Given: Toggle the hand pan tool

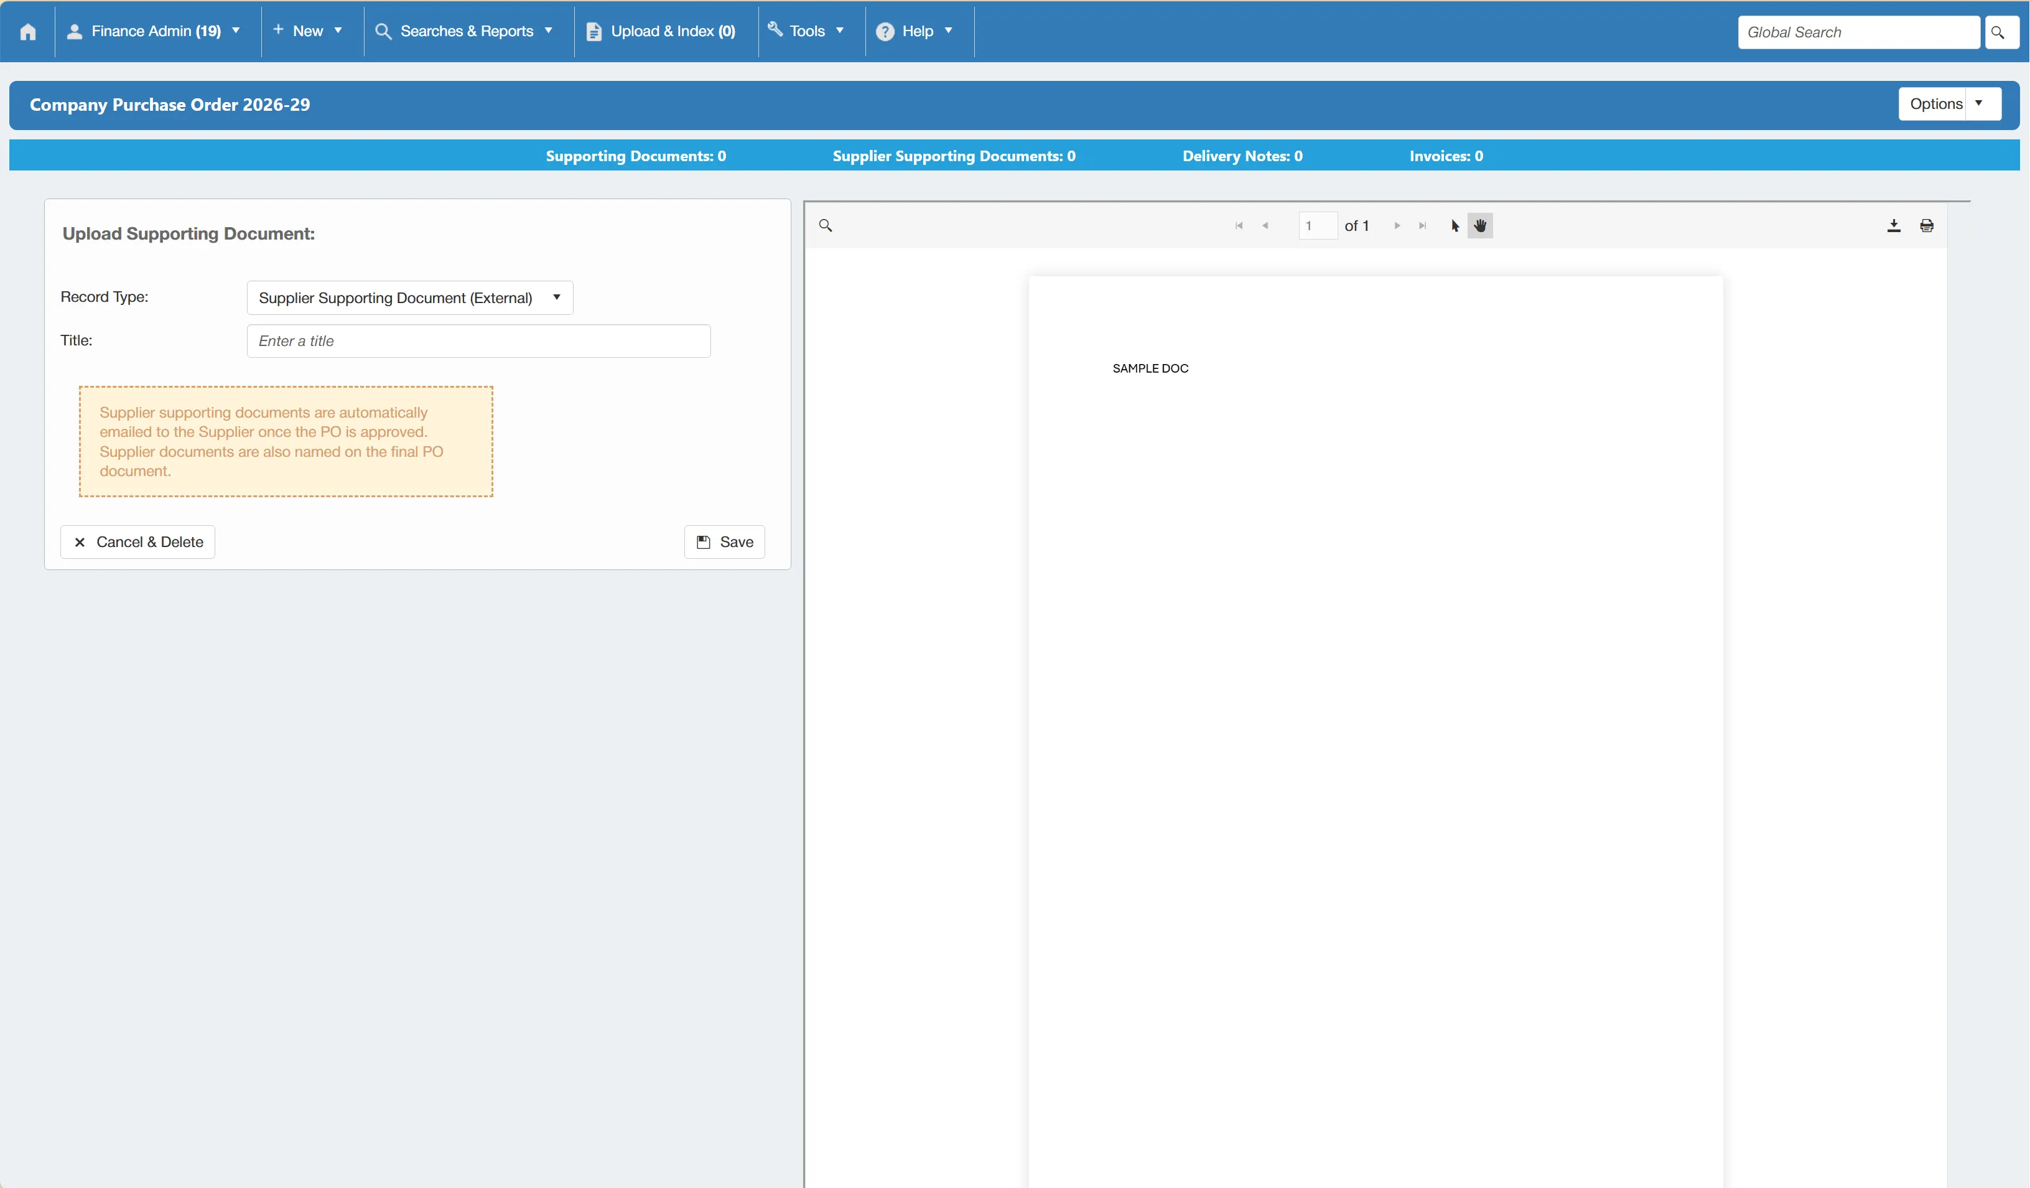Looking at the screenshot, I should 1481,226.
